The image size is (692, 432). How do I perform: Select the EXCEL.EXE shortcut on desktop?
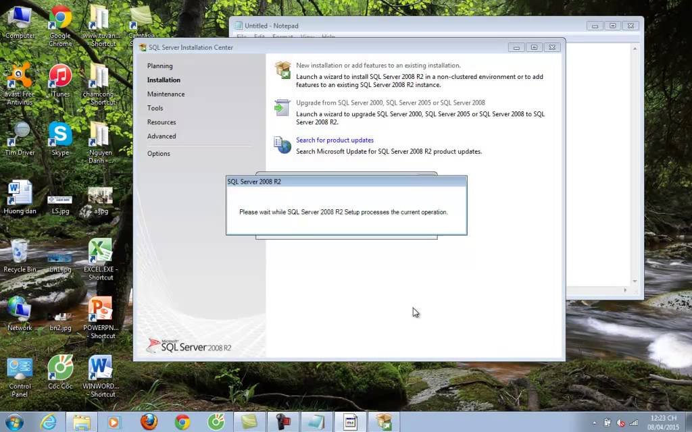pos(101,260)
